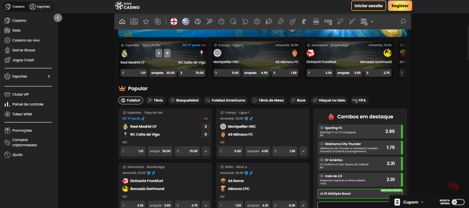Switch to the Esportes mode toggle
The height and width of the screenshot is (208, 469).
point(41,7)
